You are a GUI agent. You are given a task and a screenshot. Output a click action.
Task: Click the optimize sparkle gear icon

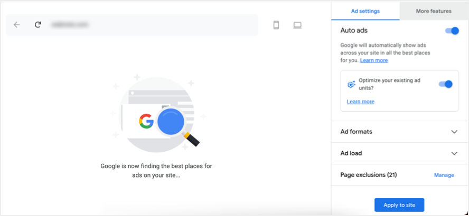tap(351, 84)
